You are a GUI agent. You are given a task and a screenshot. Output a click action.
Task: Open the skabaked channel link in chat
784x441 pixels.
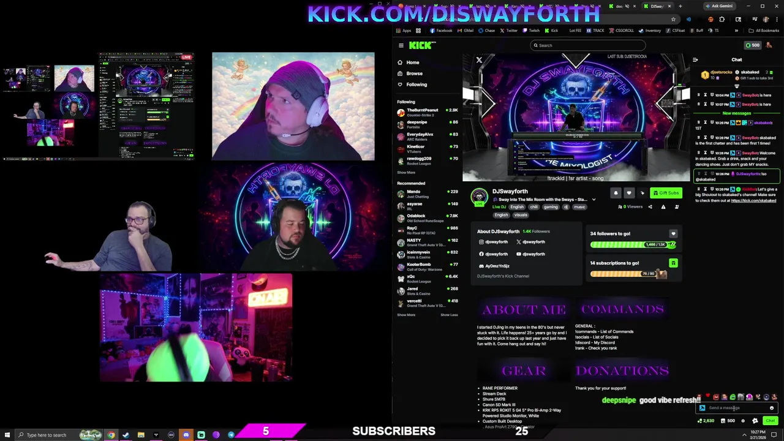point(753,201)
